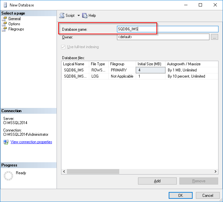
Task: Open the Script dropdown arrow
Action: pyautogui.click(x=79, y=16)
